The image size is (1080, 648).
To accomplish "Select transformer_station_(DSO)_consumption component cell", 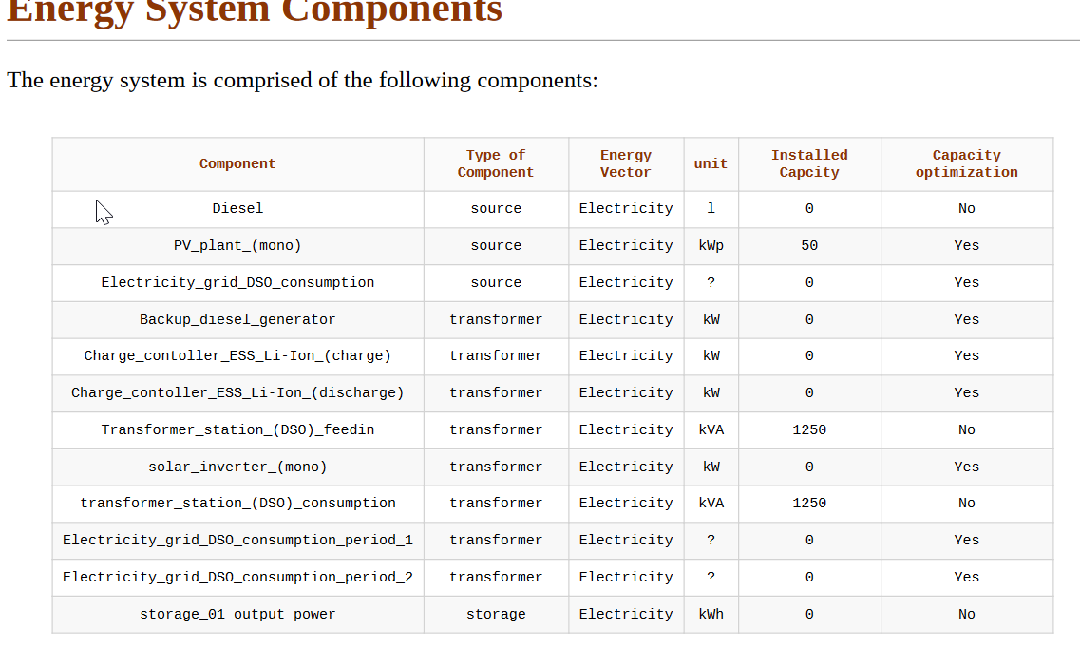I will (237, 504).
